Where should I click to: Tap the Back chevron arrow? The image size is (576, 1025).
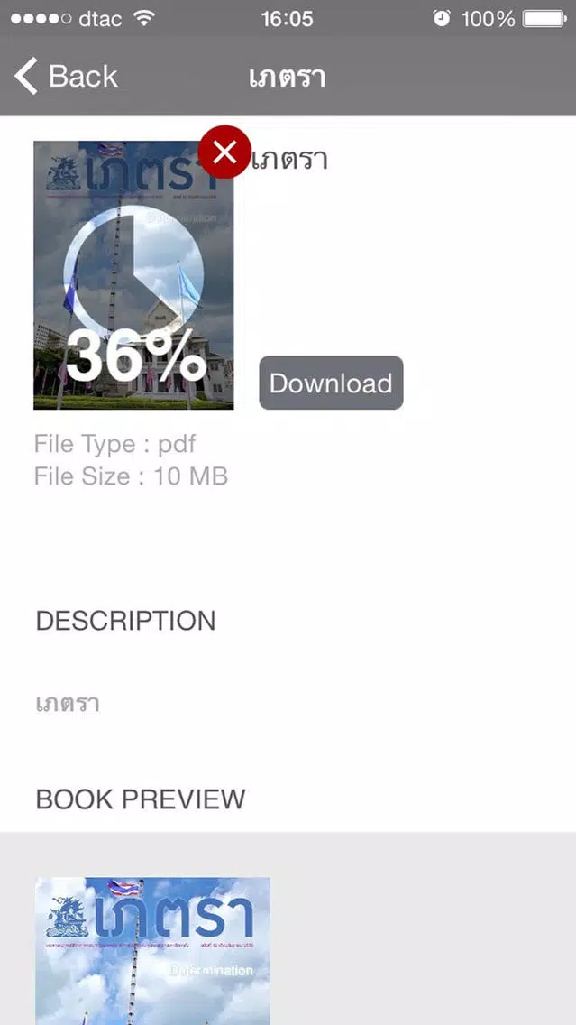pos(26,76)
